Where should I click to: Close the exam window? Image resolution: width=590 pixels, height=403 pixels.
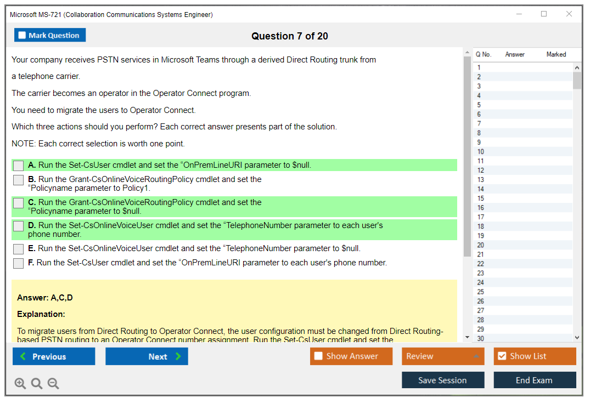pyautogui.click(x=569, y=14)
